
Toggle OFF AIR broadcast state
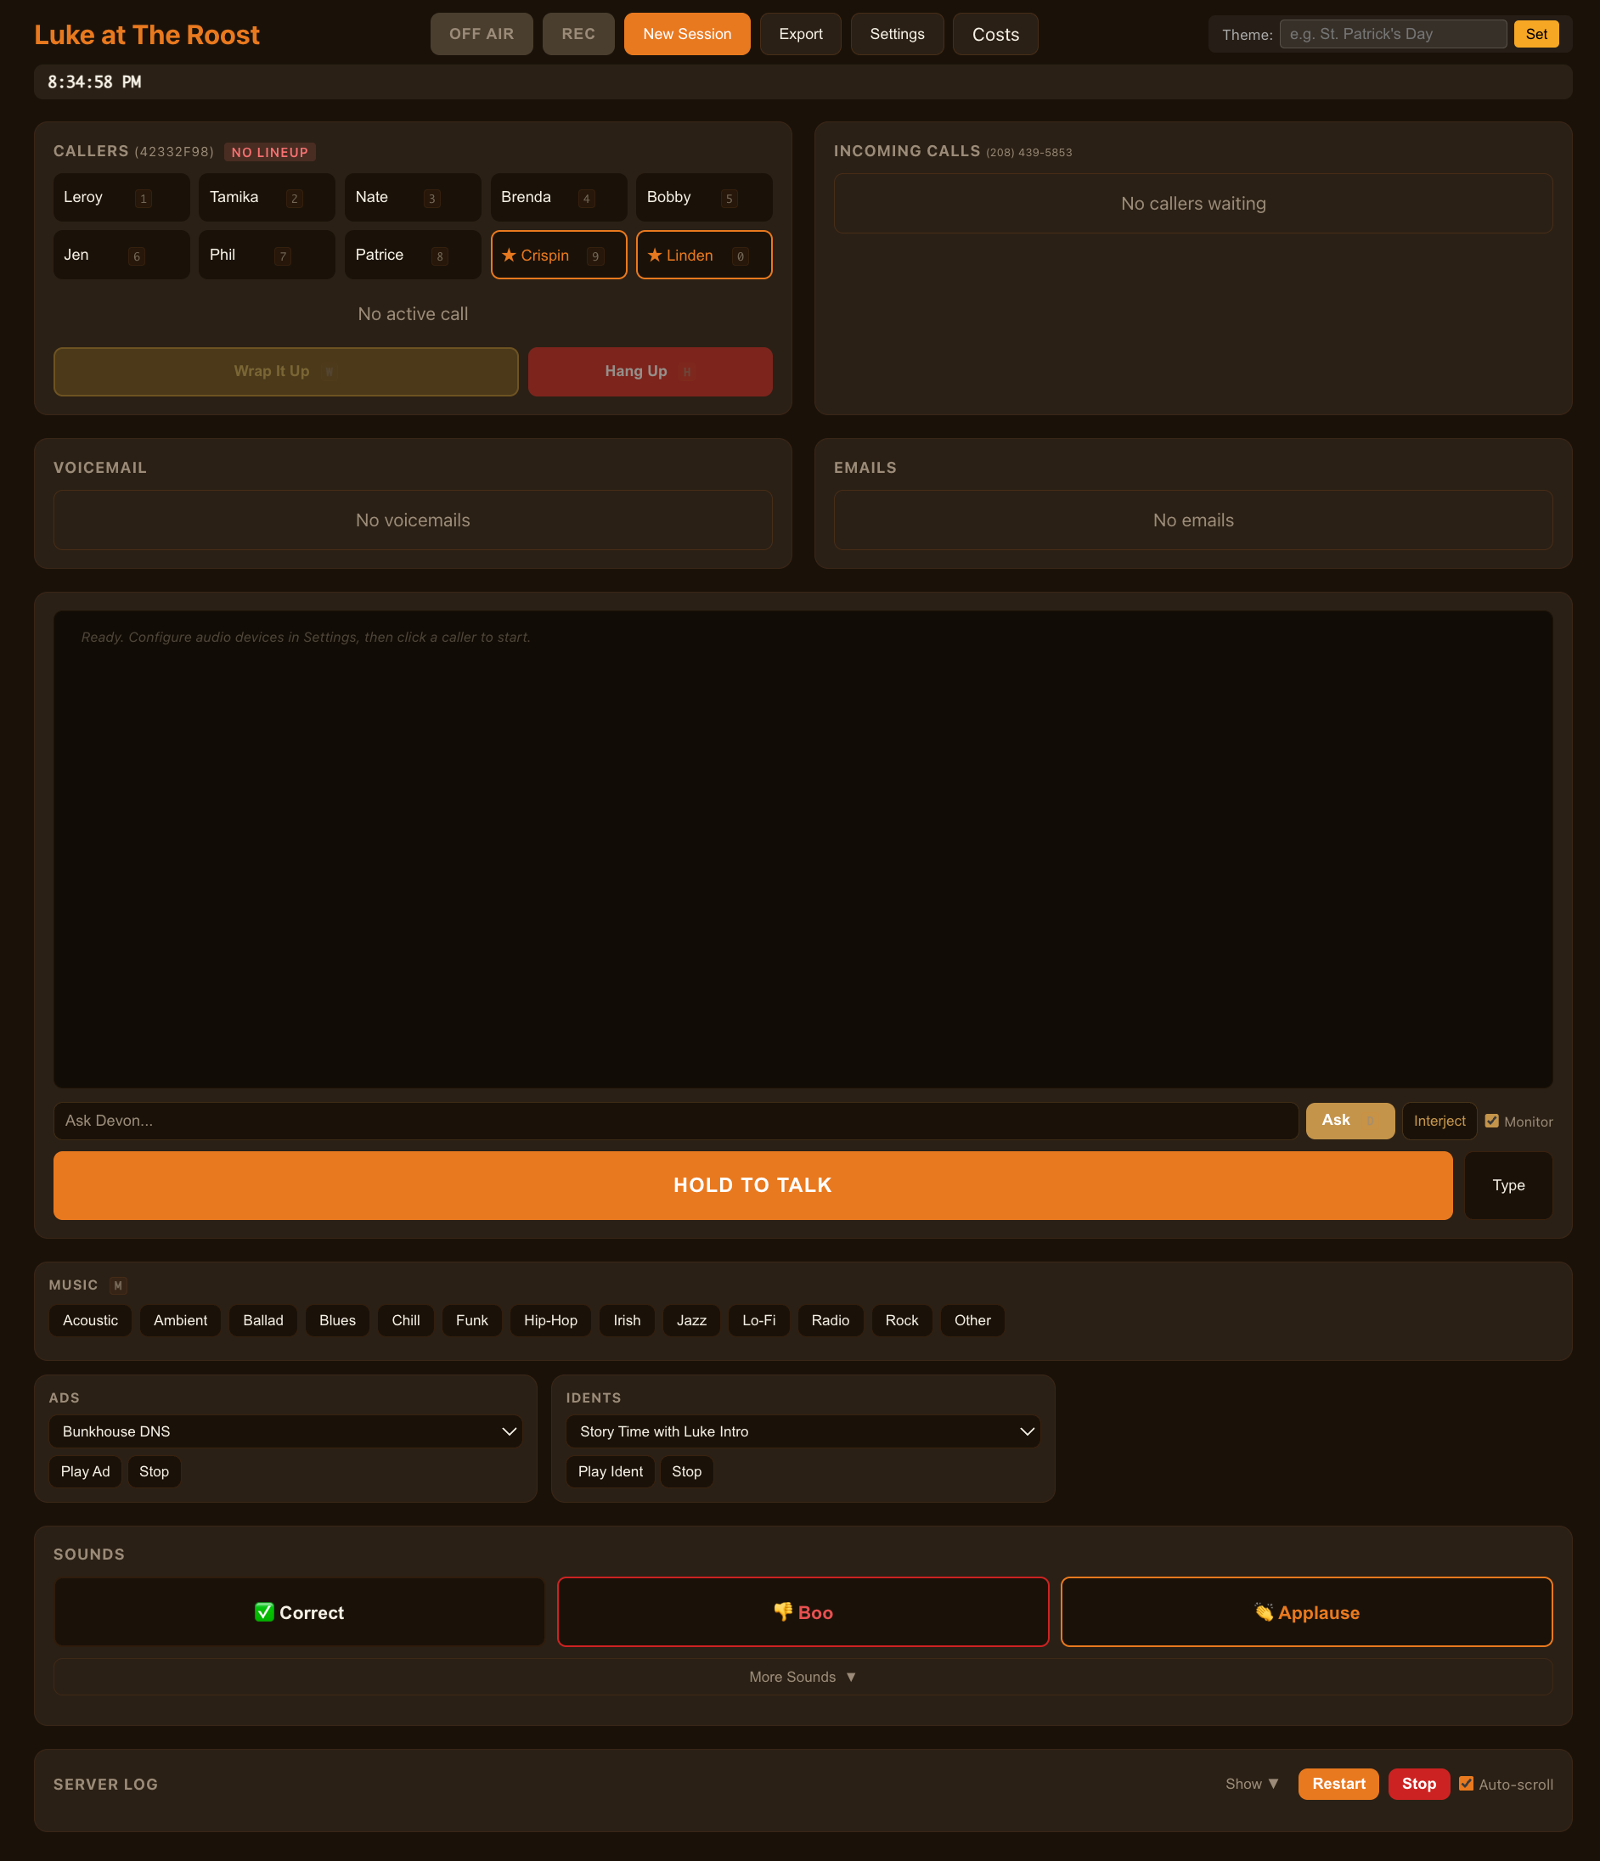click(x=482, y=34)
